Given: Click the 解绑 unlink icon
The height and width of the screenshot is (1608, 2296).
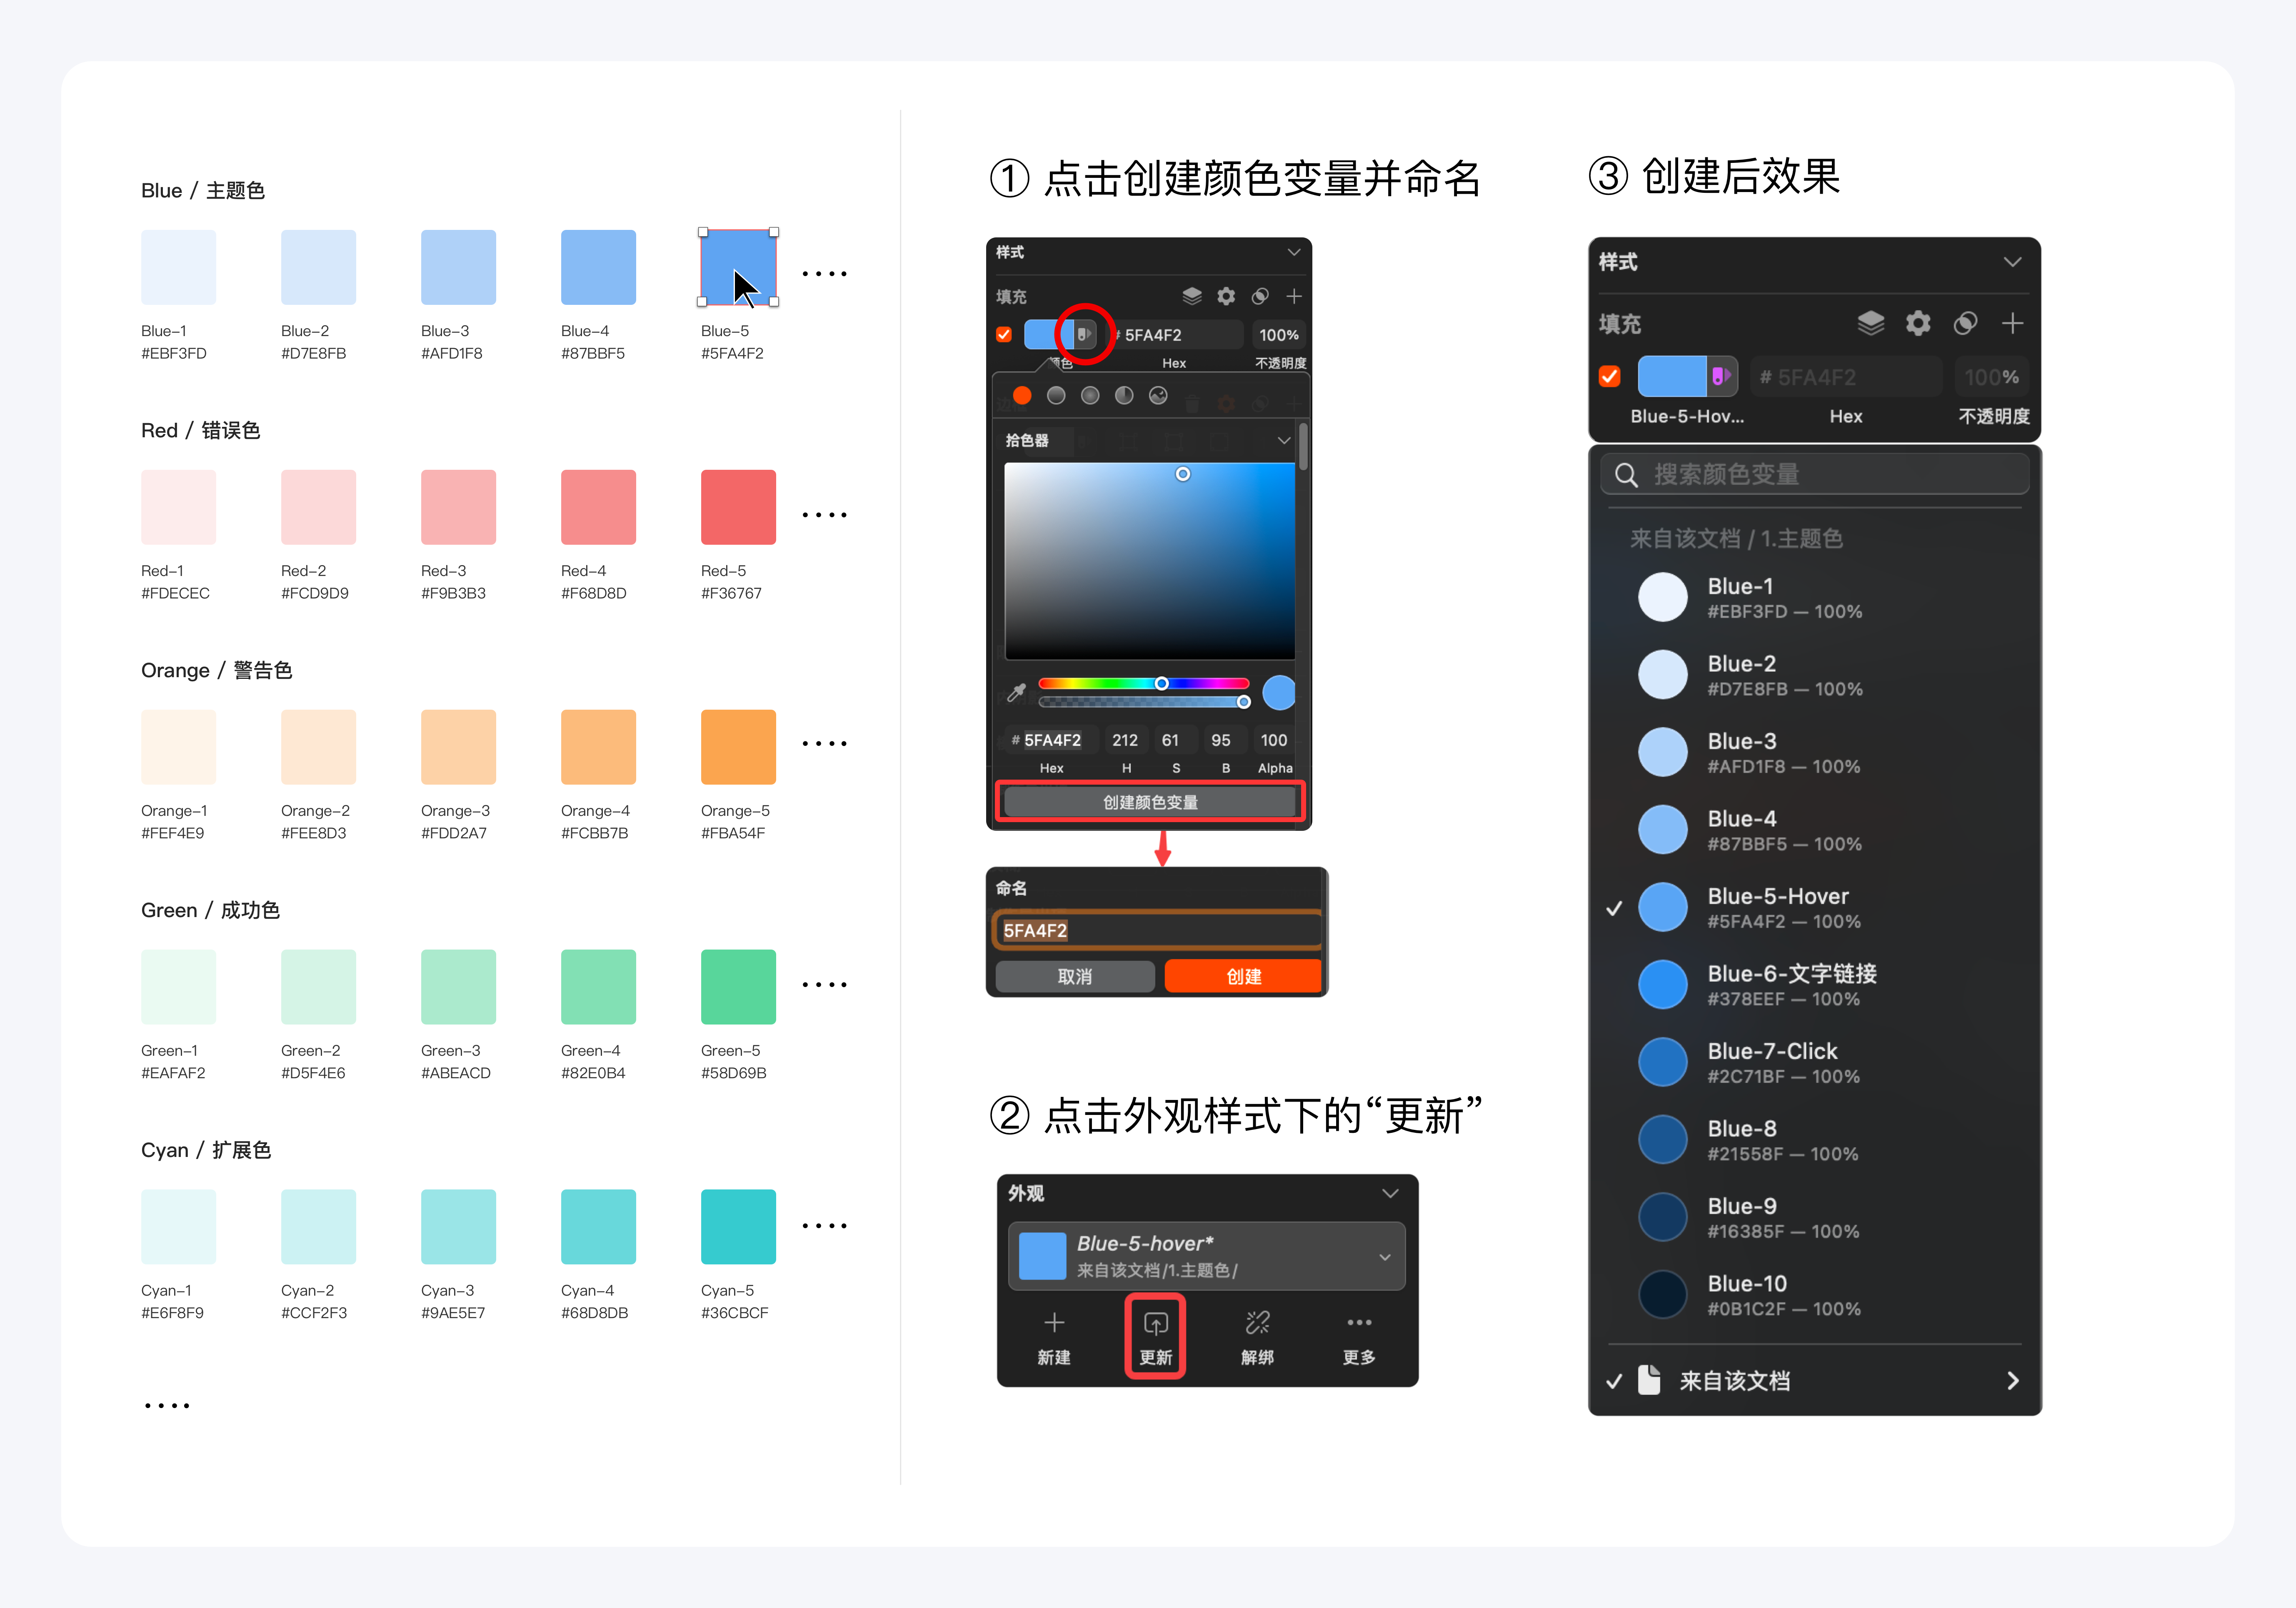Looking at the screenshot, I should tap(1257, 1323).
